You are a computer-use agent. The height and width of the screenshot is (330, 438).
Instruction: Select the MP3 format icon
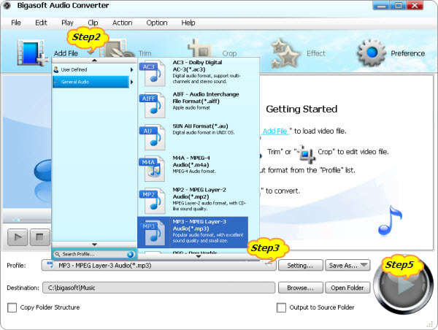153,232
